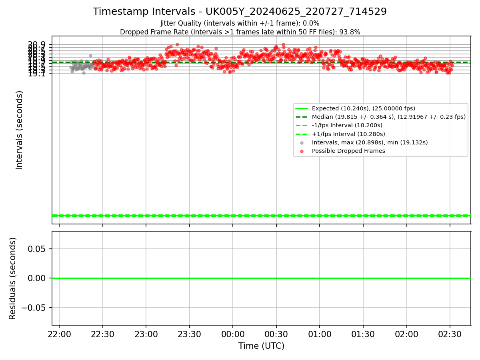The height and width of the screenshot is (360, 480).
Task: Click the 'Median (19.815 +/- 0.364 s)' legend entry
Action: point(389,117)
